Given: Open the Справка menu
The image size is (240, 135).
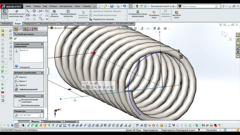Looking at the screenshot, I should click(x=87, y=6).
